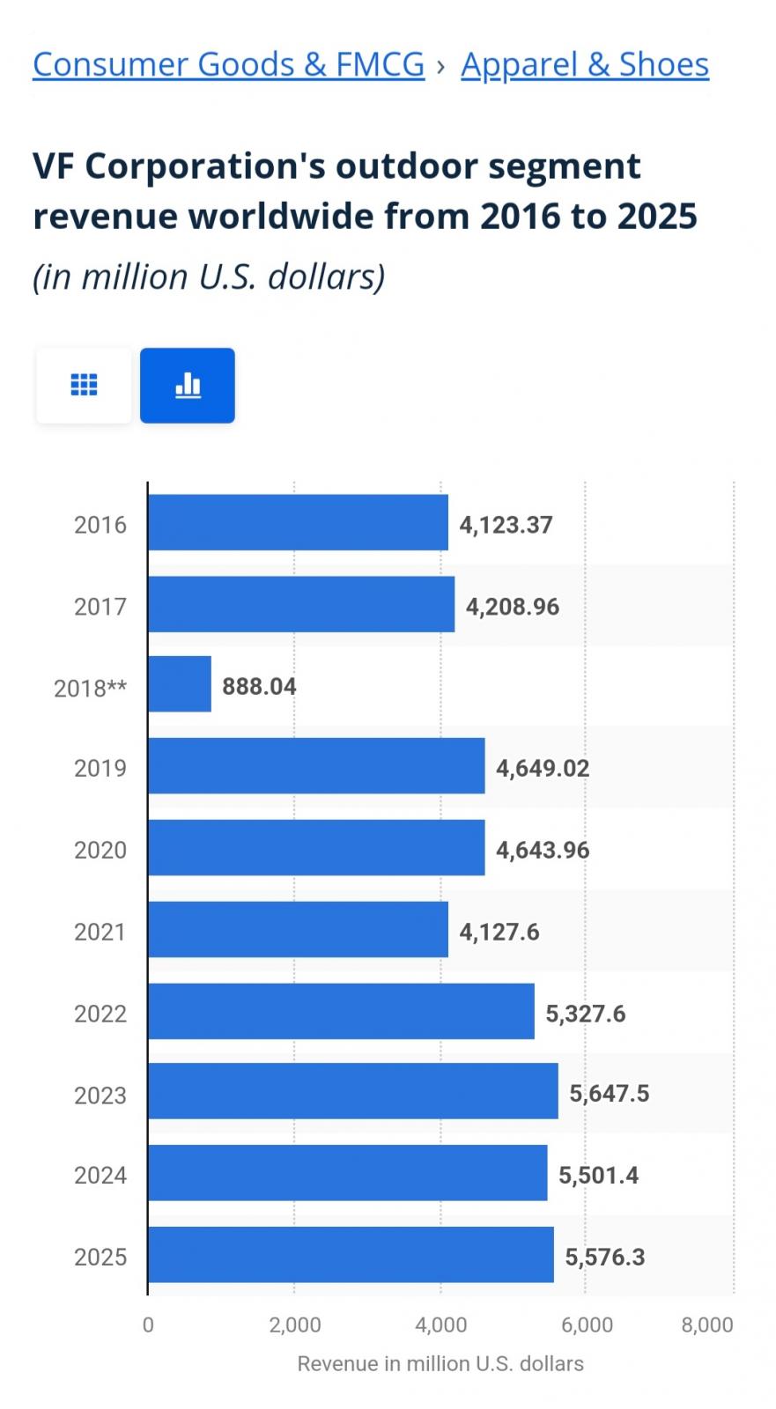
Task: Click the 2021 revenue bar
Action: coord(299,929)
